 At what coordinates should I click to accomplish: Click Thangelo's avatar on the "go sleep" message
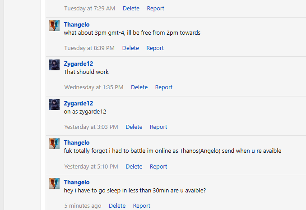pos(54,183)
